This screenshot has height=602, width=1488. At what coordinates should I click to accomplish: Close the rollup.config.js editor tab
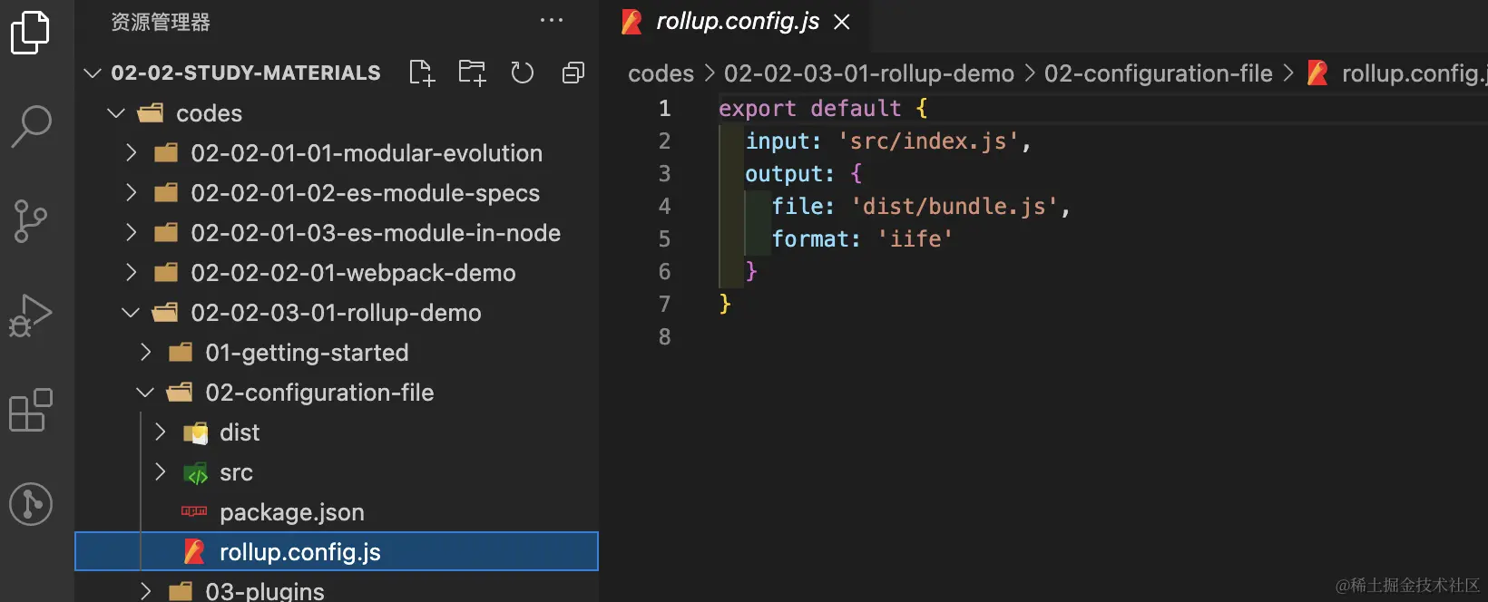842,22
